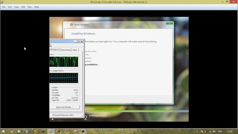
Task: Minimize the VMware Workstation window
Action: pyautogui.click(x=222, y=2)
